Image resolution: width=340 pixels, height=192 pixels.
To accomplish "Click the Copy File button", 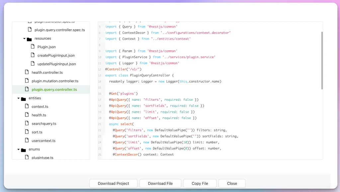I will coord(200,183).
